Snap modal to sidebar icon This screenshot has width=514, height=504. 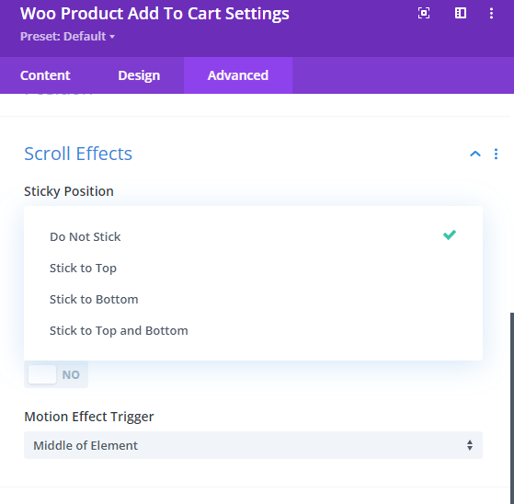pos(461,13)
